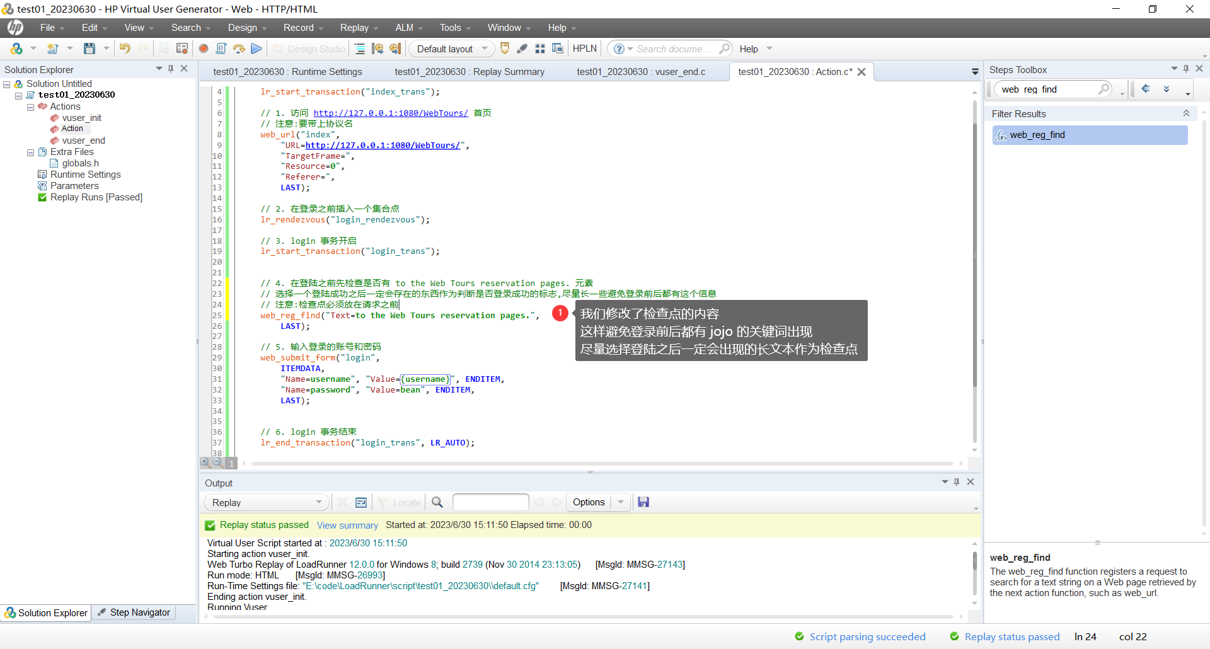Switch to the Replay Summary tab
The image size is (1210, 649).
(x=470, y=72)
